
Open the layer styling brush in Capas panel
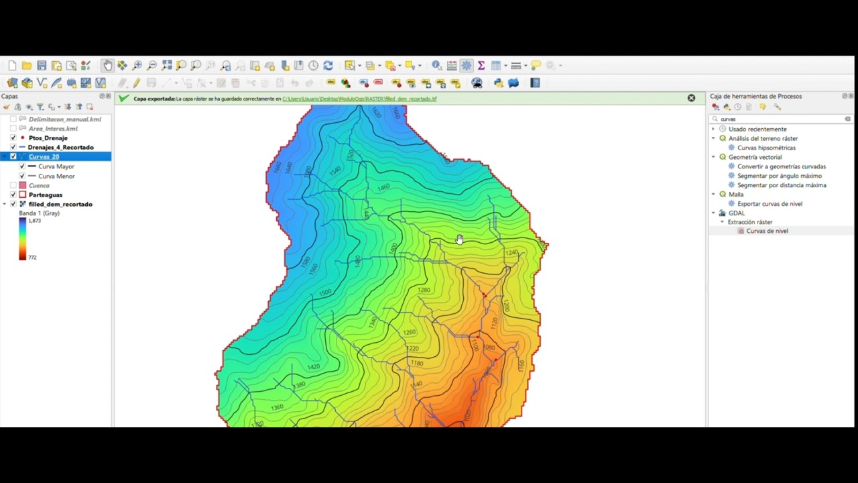(x=7, y=107)
